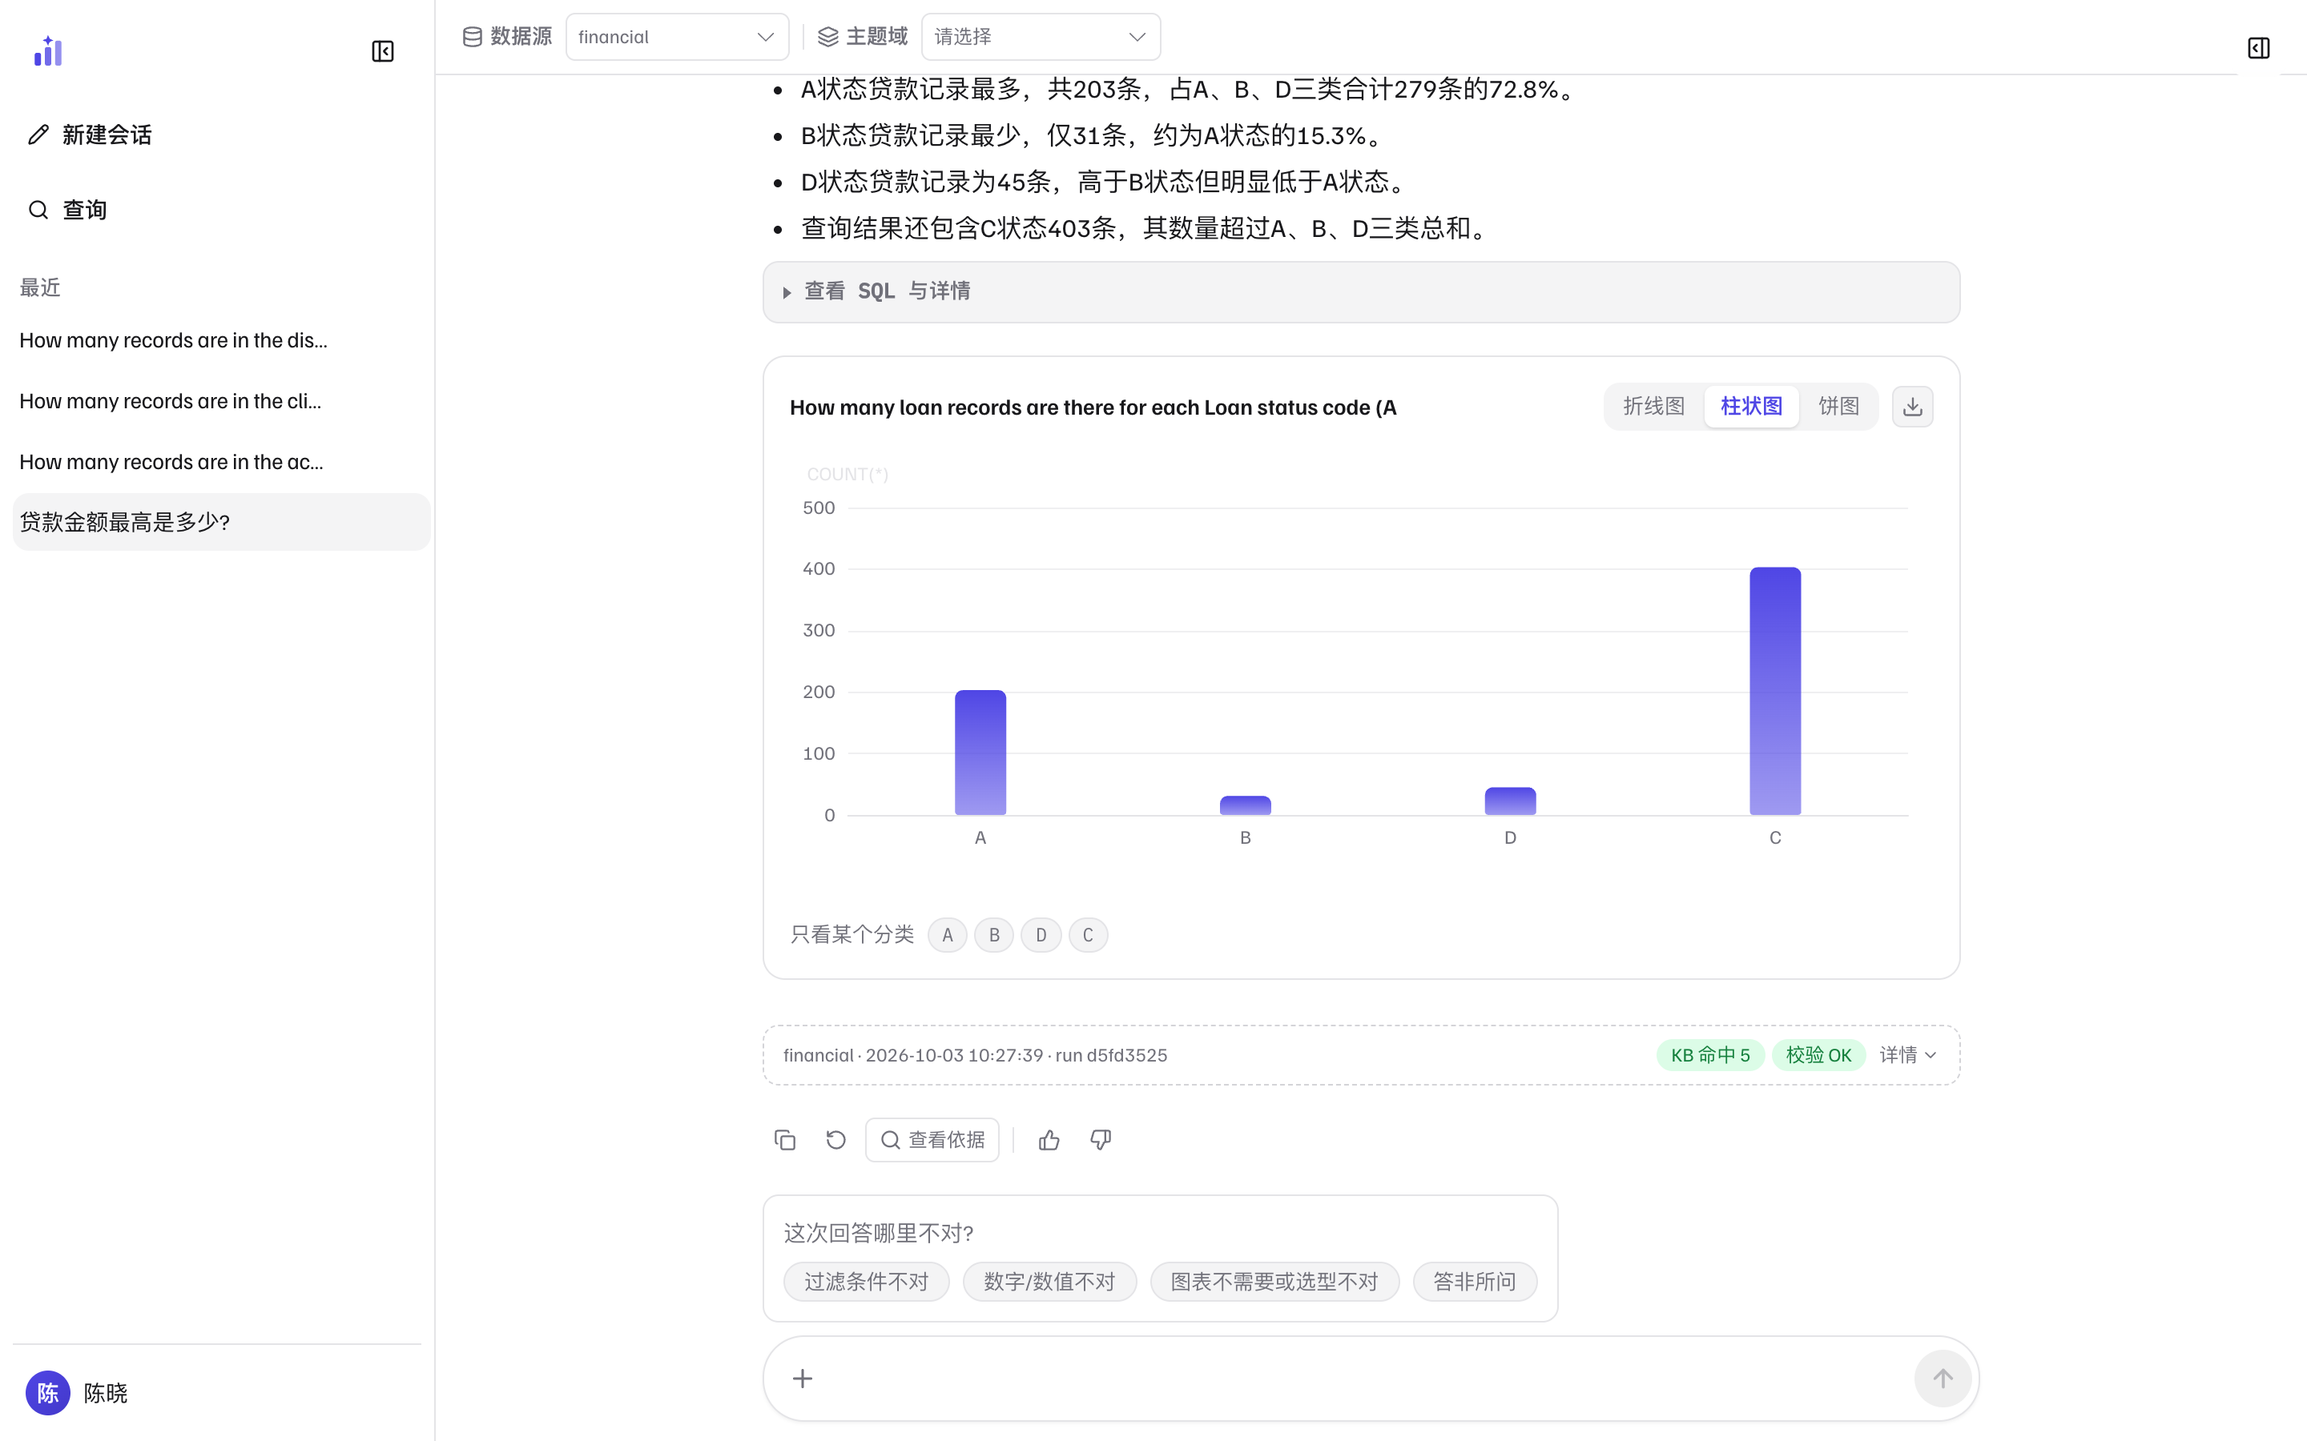The height and width of the screenshot is (1441, 2307).
Task: Select feedback 答非所问
Action: (x=1475, y=1282)
